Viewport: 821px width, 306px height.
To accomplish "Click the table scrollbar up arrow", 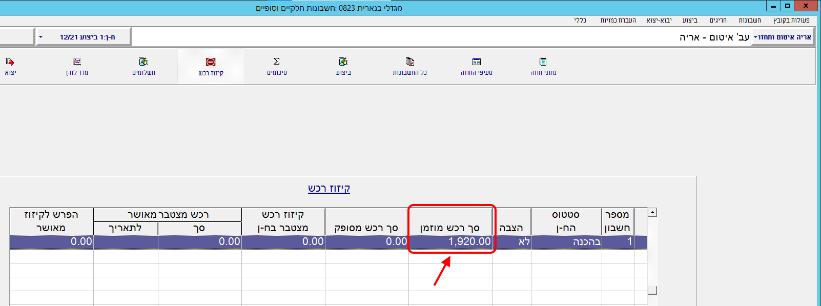I will 652,212.
